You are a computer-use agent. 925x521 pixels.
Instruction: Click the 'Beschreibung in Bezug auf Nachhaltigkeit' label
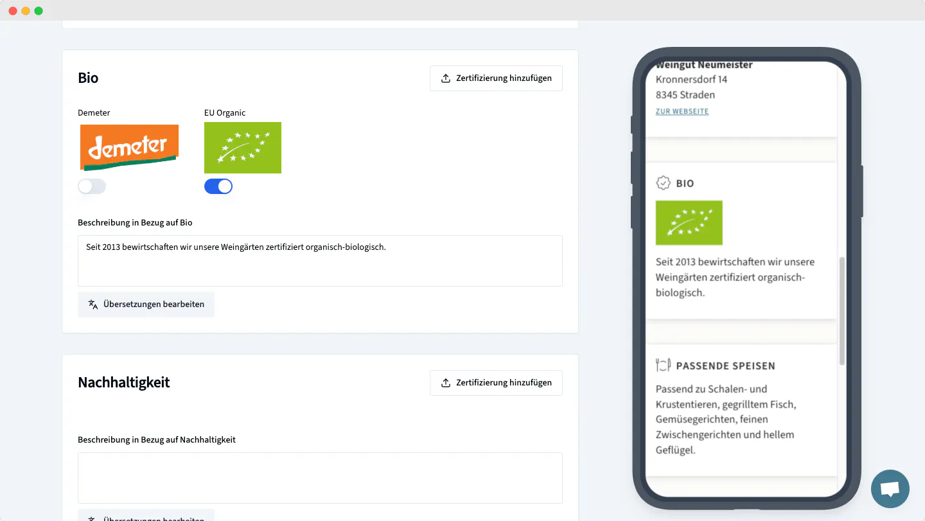pos(157,440)
